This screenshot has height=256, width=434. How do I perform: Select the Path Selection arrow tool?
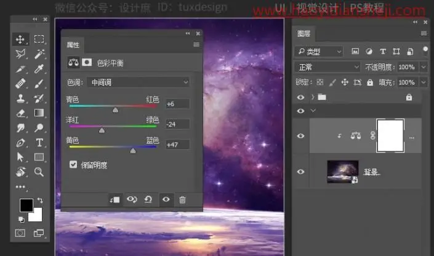(x=20, y=157)
